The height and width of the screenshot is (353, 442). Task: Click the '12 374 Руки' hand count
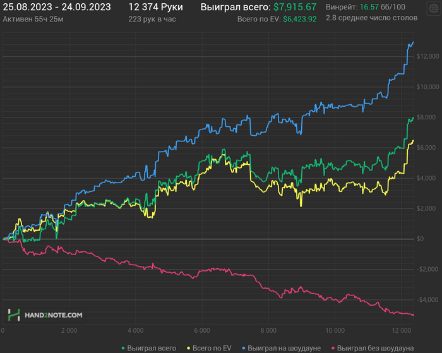155,7
